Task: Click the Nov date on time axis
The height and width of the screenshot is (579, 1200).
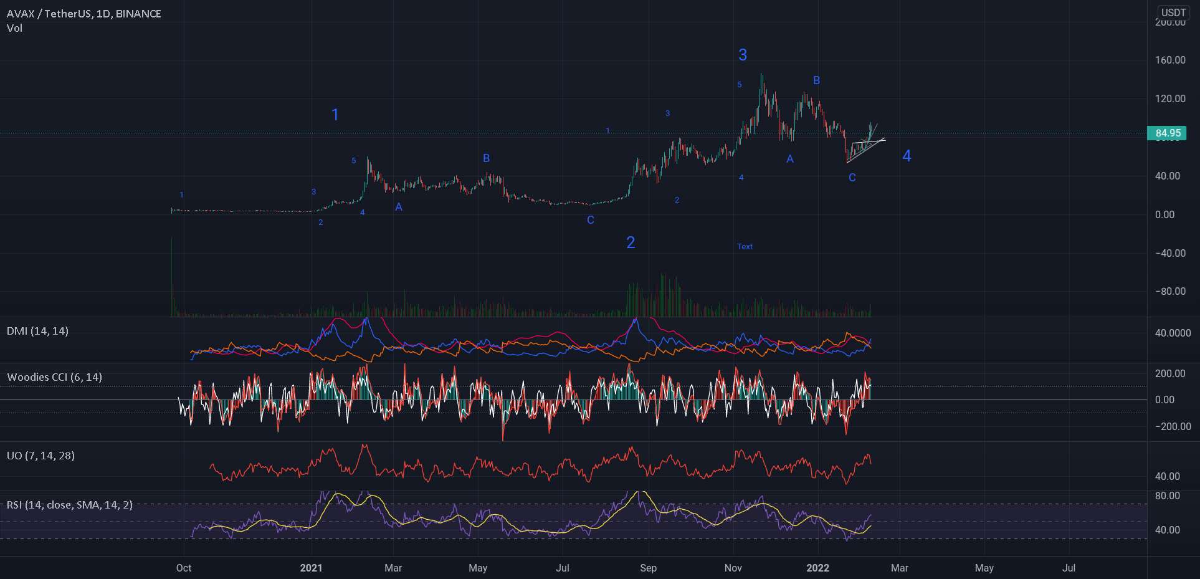Action: [x=733, y=568]
